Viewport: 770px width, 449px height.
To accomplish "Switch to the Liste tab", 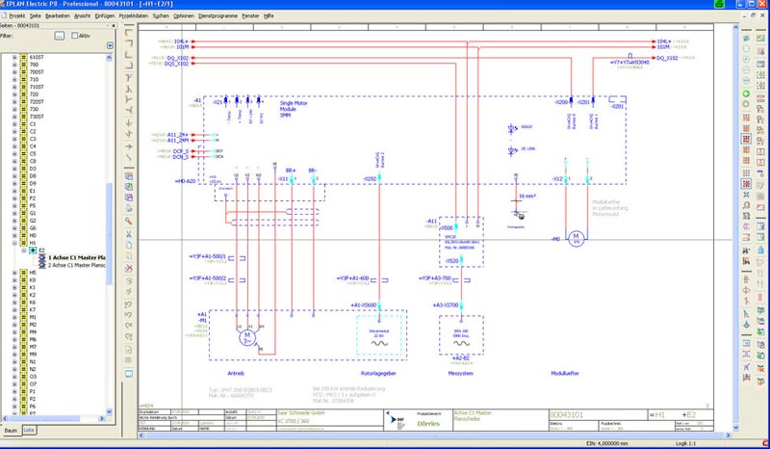I will click(x=30, y=429).
